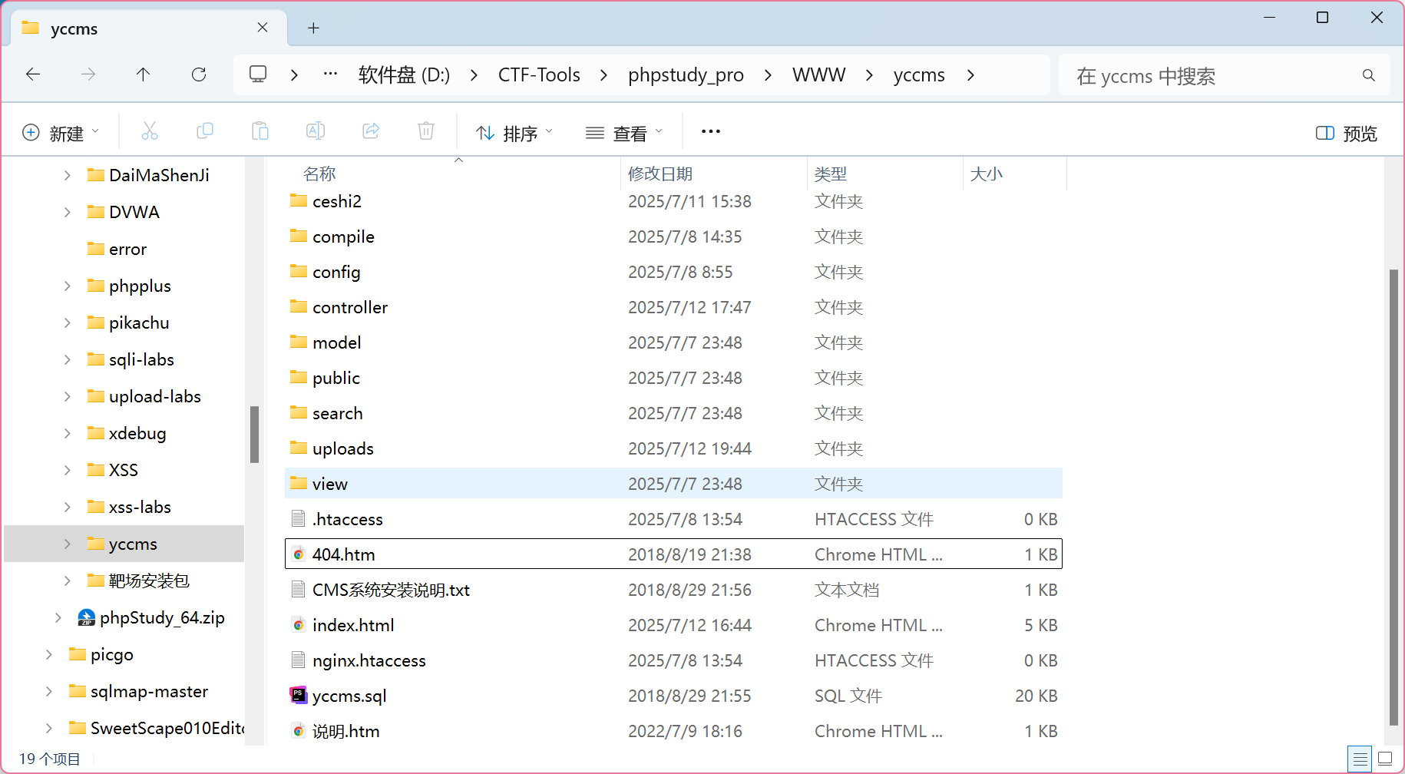This screenshot has width=1405, height=774.
Task: Select the yccms window tab
Action: coord(149,28)
